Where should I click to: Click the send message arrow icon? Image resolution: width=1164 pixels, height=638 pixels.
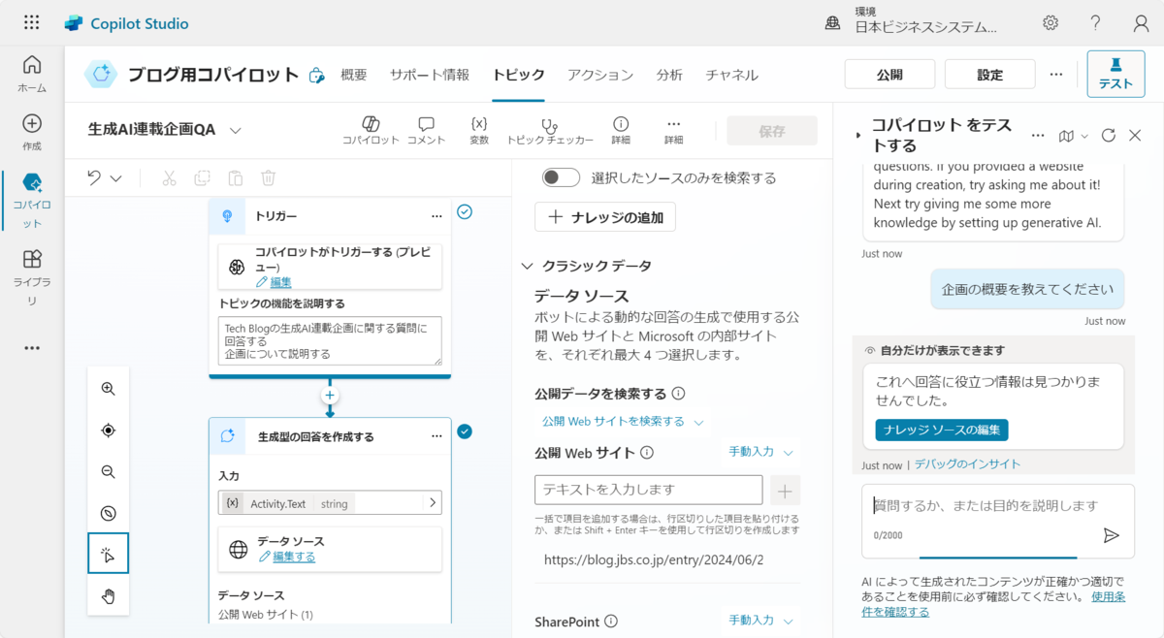point(1112,535)
